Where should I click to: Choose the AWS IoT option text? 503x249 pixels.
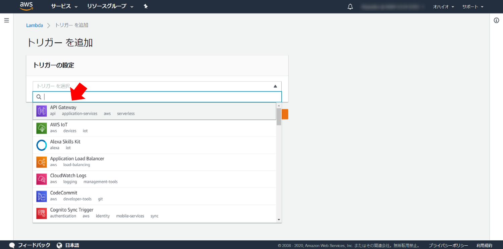tap(59, 124)
